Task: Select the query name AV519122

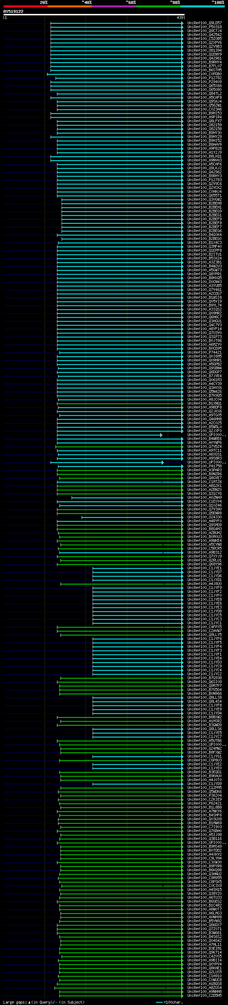Action: (x=13, y=11)
